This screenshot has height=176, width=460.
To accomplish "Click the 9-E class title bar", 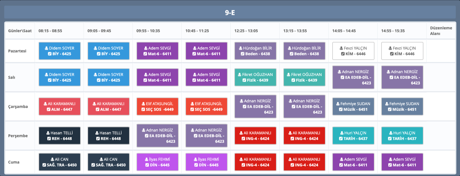I will (230, 13).
